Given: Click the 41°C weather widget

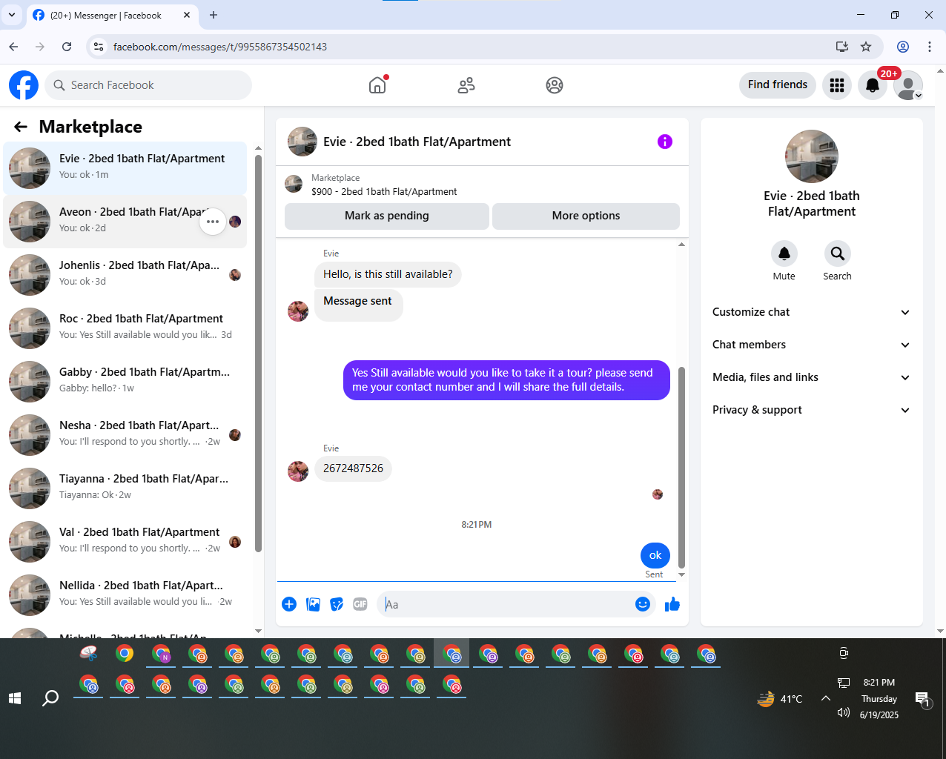Looking at the screenshot, I should coord(780,698).
